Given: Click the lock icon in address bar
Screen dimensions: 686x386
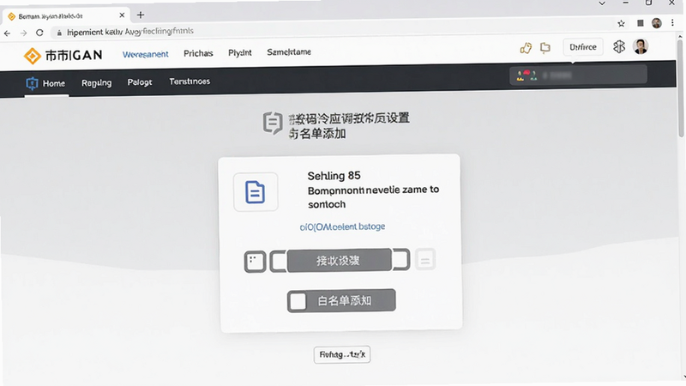Looking at the screenshot, I should pyautogui.click(x=59, y=33).
